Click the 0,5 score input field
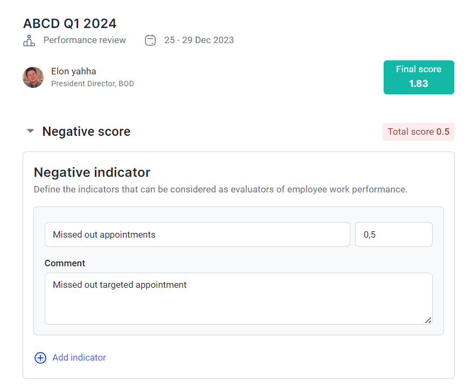Image resolution: width=465 pixels, height=387 pixels. (393, 234)
